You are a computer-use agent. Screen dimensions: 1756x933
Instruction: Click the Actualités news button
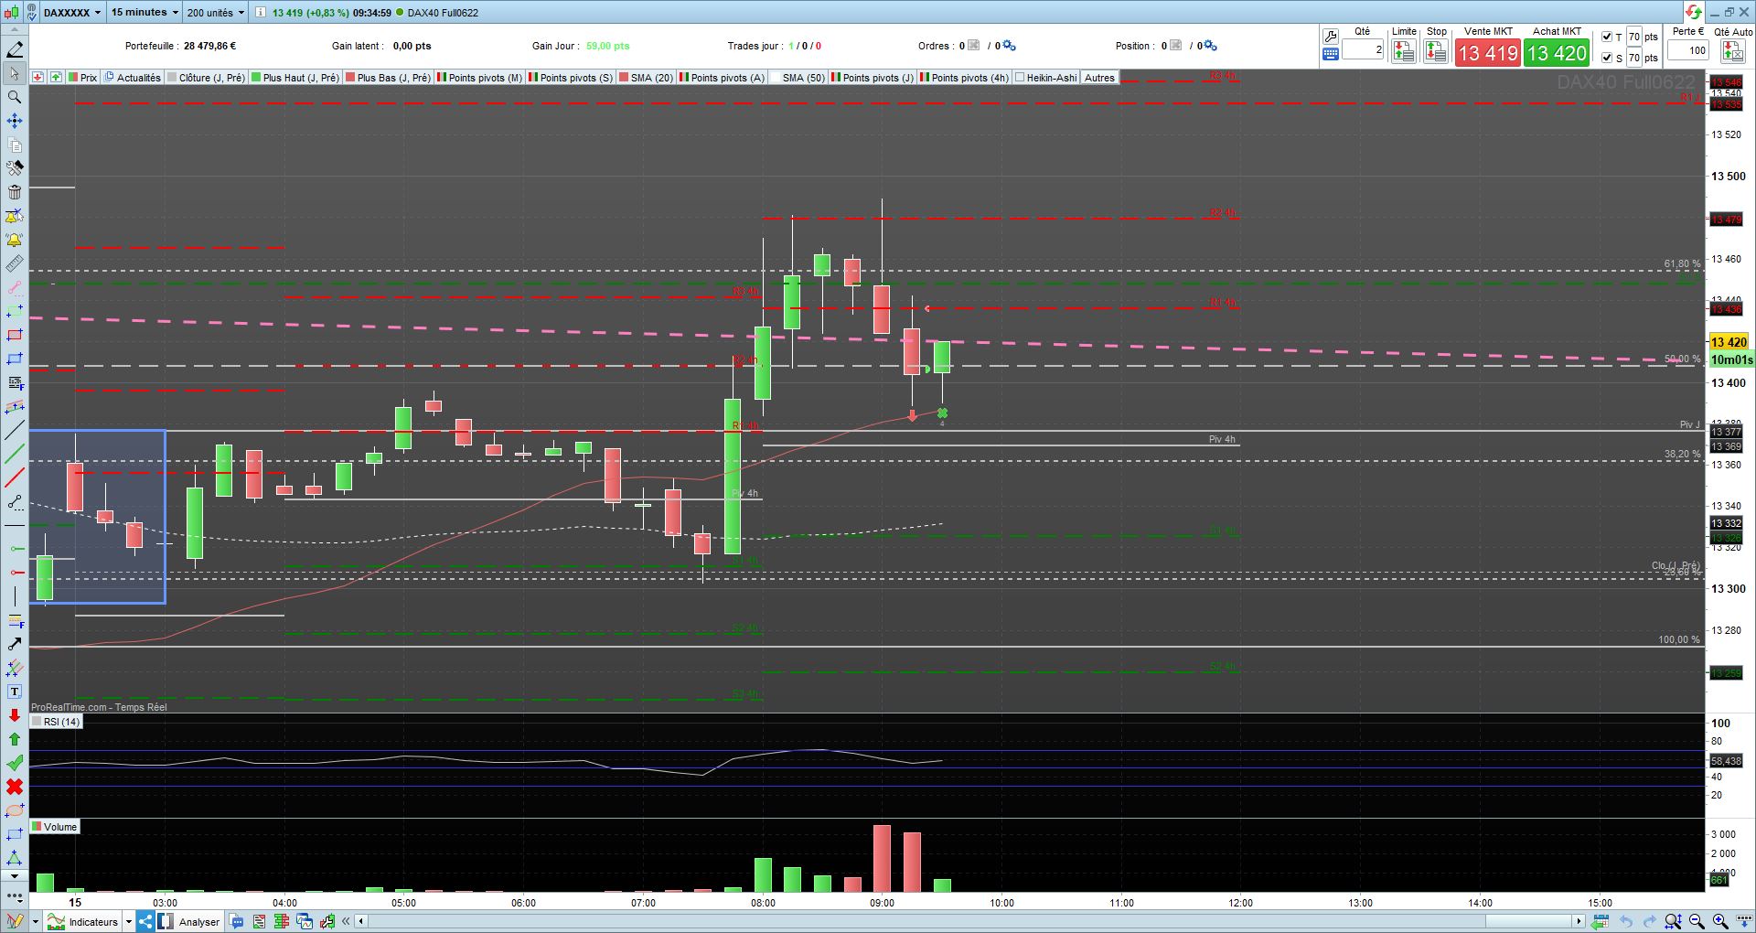click(134, 78)
